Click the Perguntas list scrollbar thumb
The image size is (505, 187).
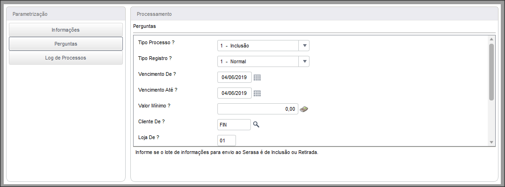(491, 71)
